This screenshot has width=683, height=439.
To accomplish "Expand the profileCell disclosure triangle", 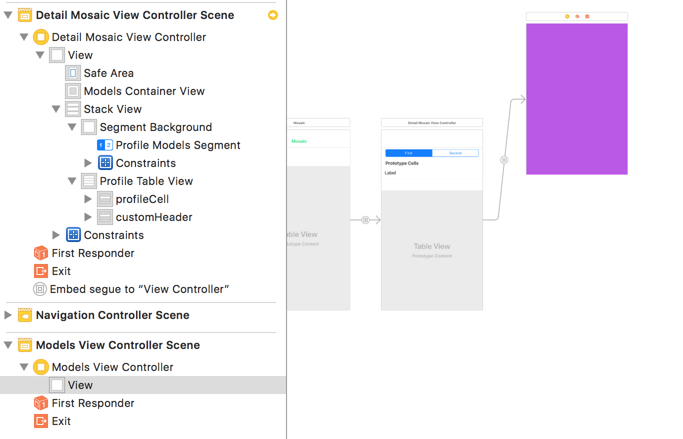I will [88, 199].
